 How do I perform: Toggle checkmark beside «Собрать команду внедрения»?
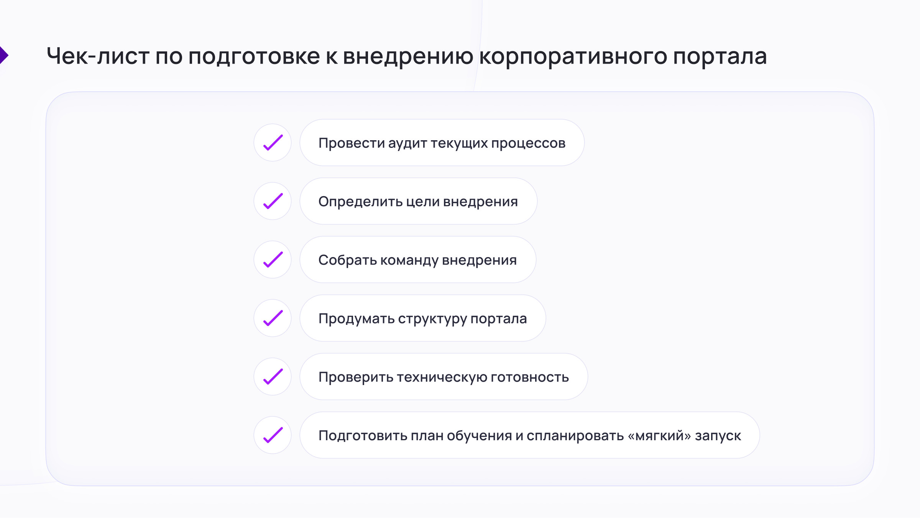[273, 260]
